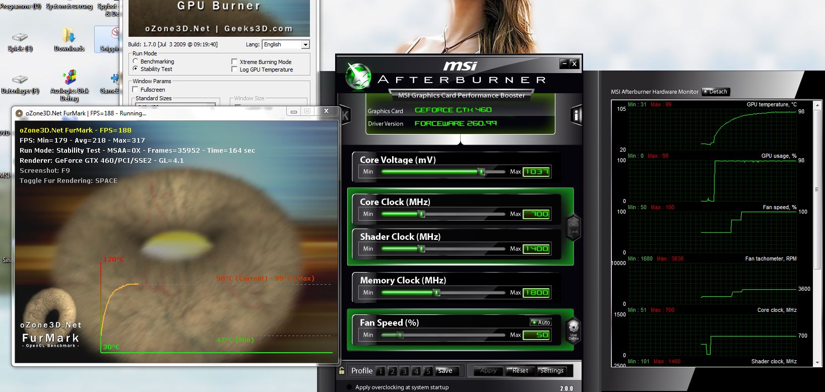The image size is (825, 392).
Task: Click the FurMark window title icon
Action: click(x=19, y=113)
